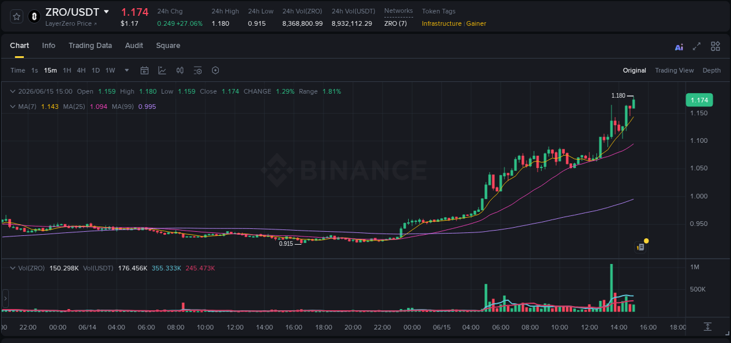Switch to Depth chart view

712,70
